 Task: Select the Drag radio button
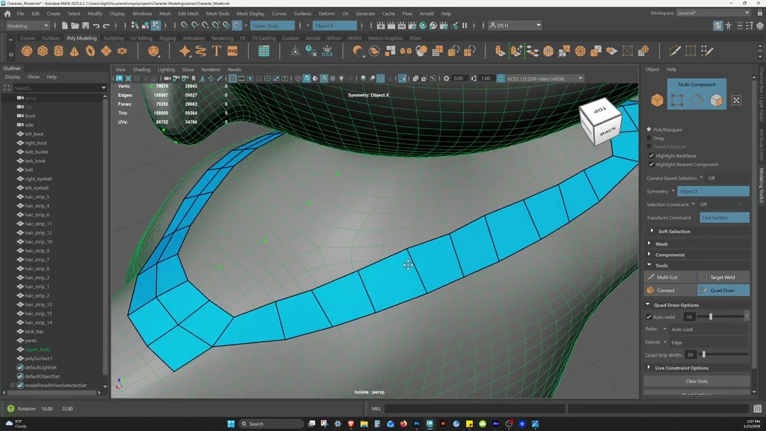coord(649,138)
